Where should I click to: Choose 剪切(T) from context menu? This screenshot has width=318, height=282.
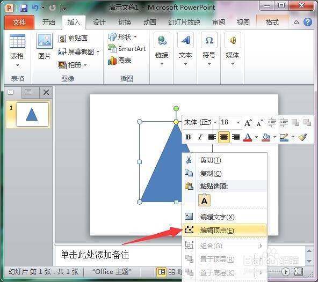pyautogui.click(x=225, y=160)
